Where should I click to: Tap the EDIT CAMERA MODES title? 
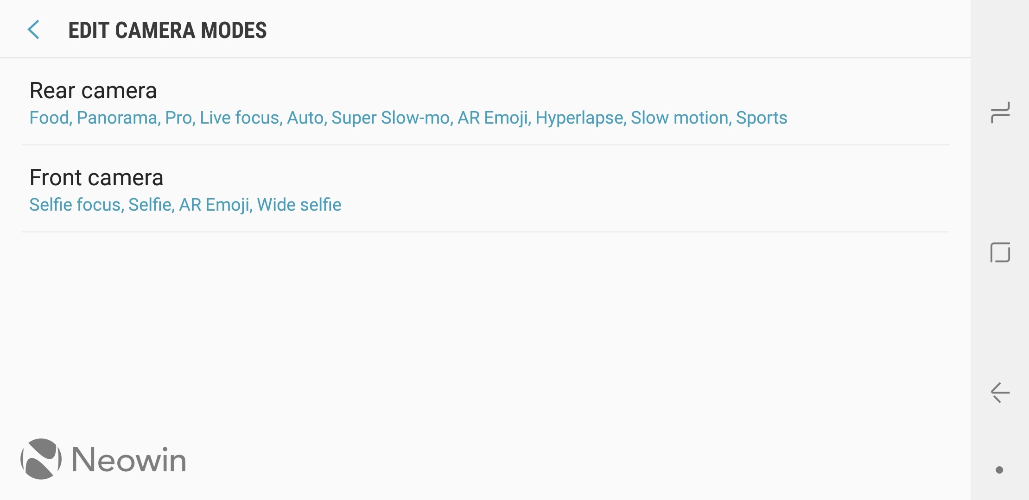167,31
